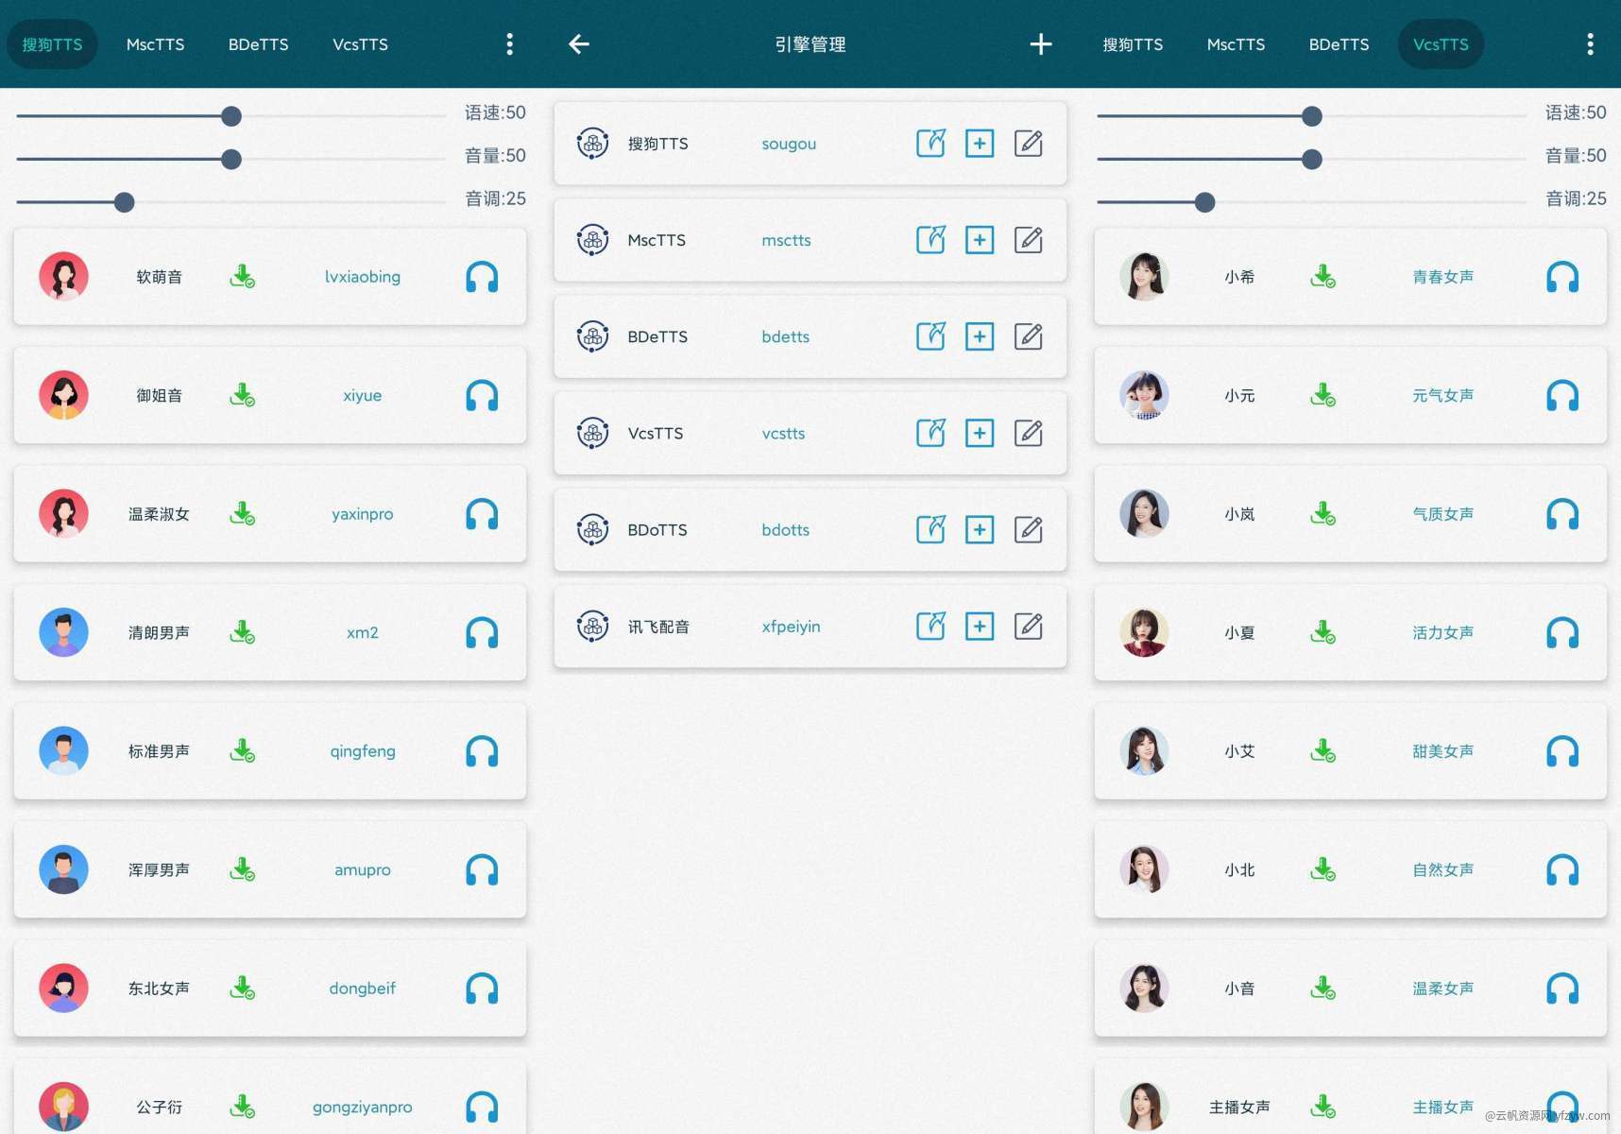
Task: Edit the BDeTTS engine entry
Action: click(x=1028, y=336)
